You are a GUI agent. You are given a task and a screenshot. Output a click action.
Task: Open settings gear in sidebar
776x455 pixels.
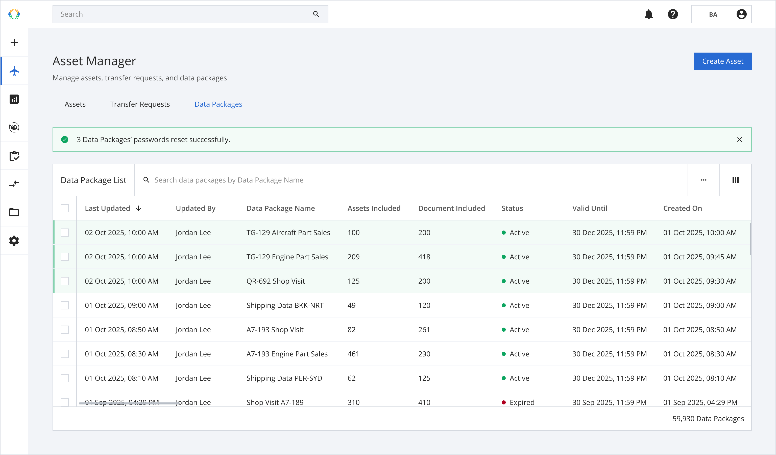pyautogui.click(x=14, y=241)
